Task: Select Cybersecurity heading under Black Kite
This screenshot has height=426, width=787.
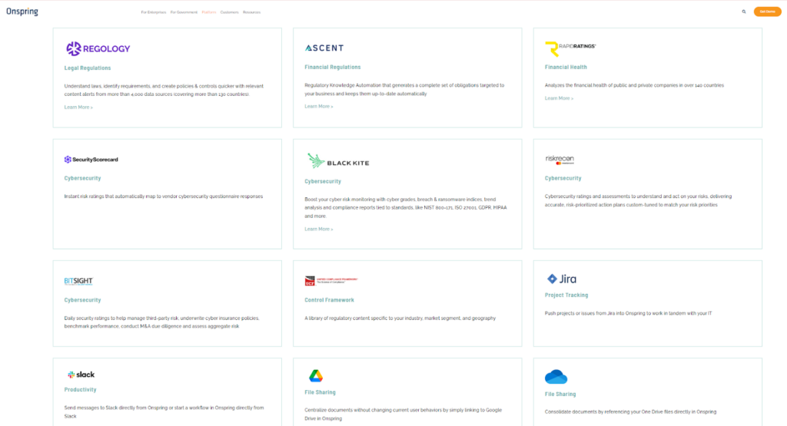Action: [323, 181]
